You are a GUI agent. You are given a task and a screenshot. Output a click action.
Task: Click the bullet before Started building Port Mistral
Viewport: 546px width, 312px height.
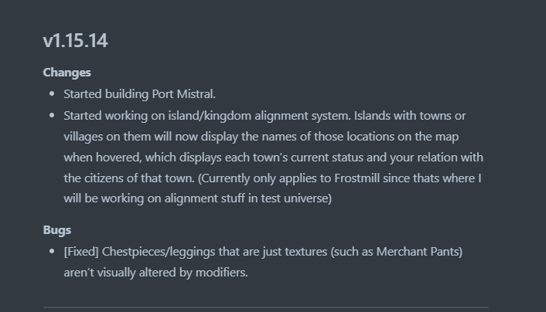point(52,93)
